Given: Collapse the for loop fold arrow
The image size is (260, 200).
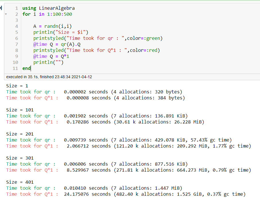Looking at the screenshot, I should 6,14.
